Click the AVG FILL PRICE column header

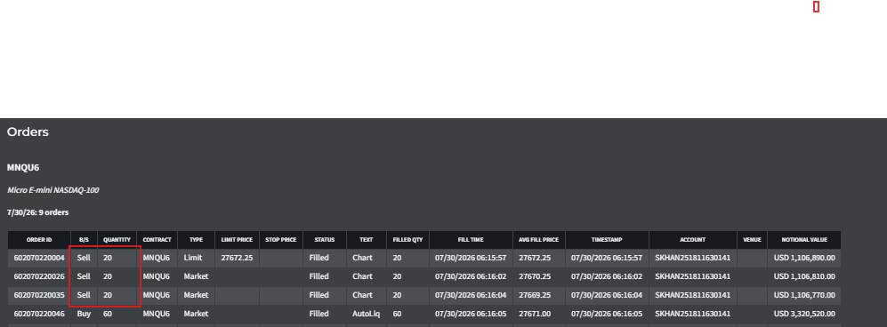(538, 240)
